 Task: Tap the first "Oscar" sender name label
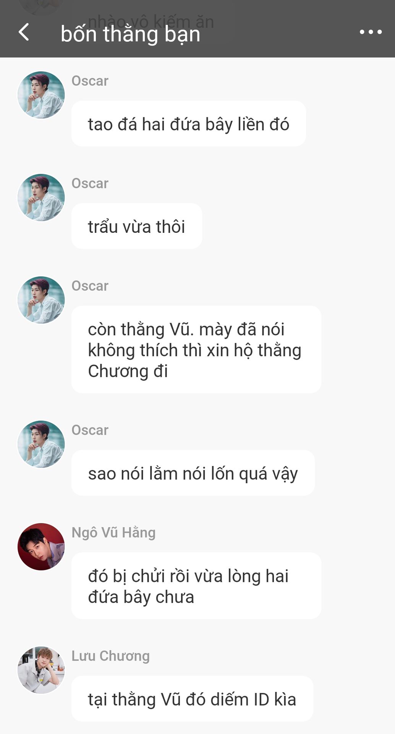[90, 81]
